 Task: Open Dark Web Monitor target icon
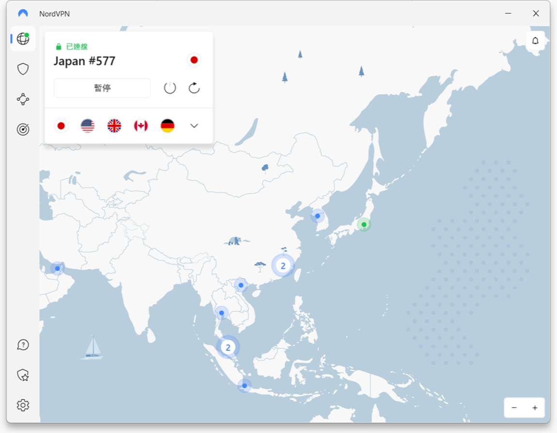click(x=23, y=129)
